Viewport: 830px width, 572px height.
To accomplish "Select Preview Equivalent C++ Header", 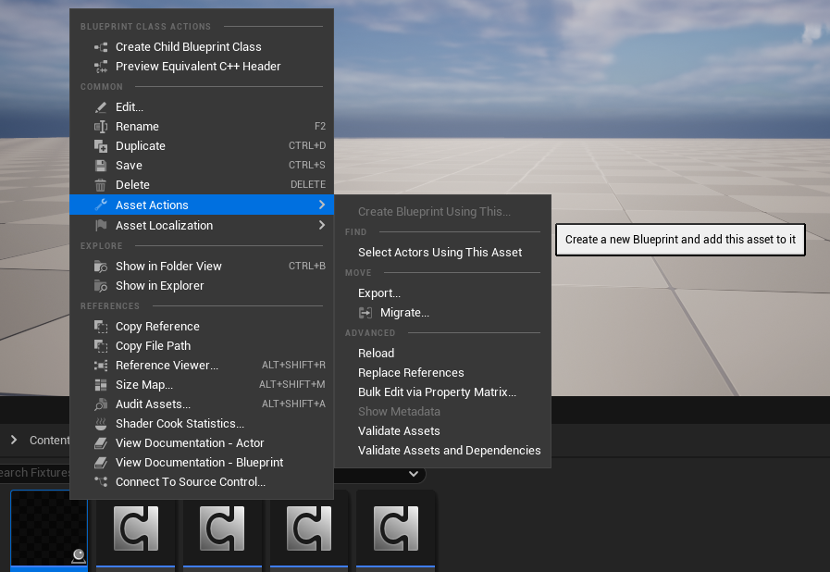I will pos(198,67).
